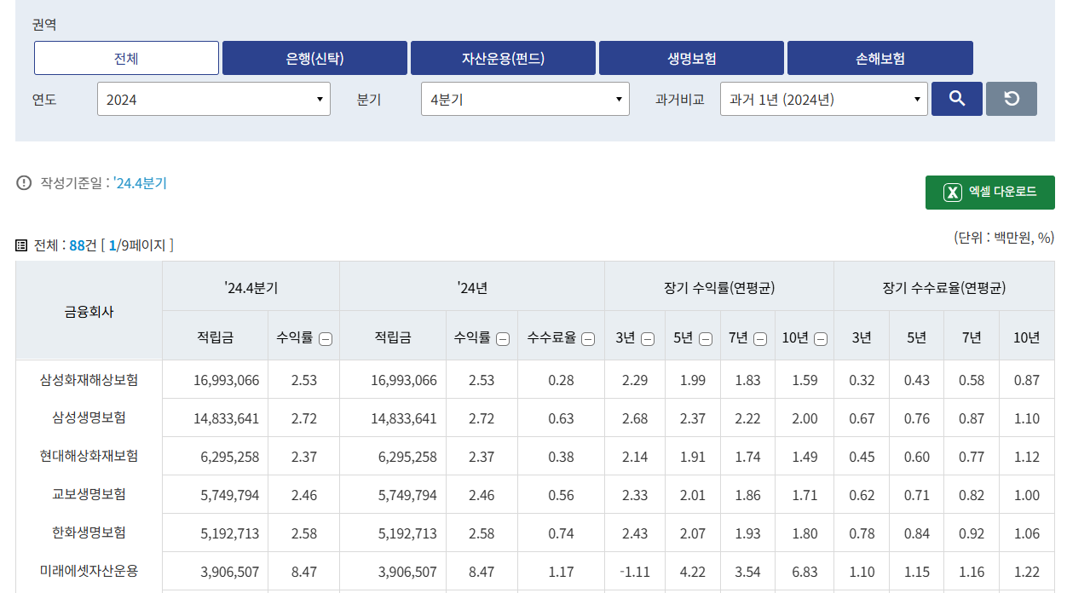Click the 0.74 fee rate for 한화생명보험
The height and width of the screenshot is (593, 1067).
click(561, 533)
